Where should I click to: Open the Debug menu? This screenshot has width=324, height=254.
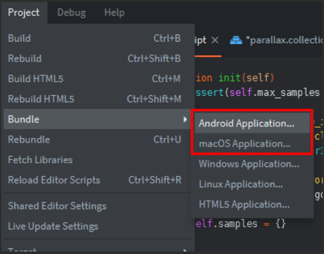(x=71, y=12)
